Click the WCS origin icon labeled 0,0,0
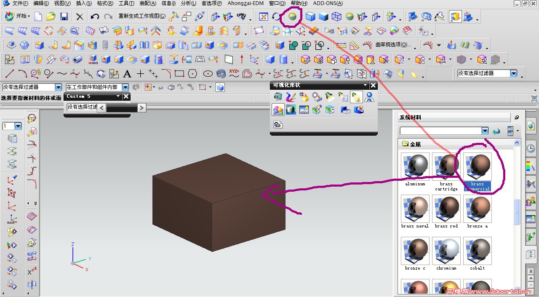 (12, 219)
